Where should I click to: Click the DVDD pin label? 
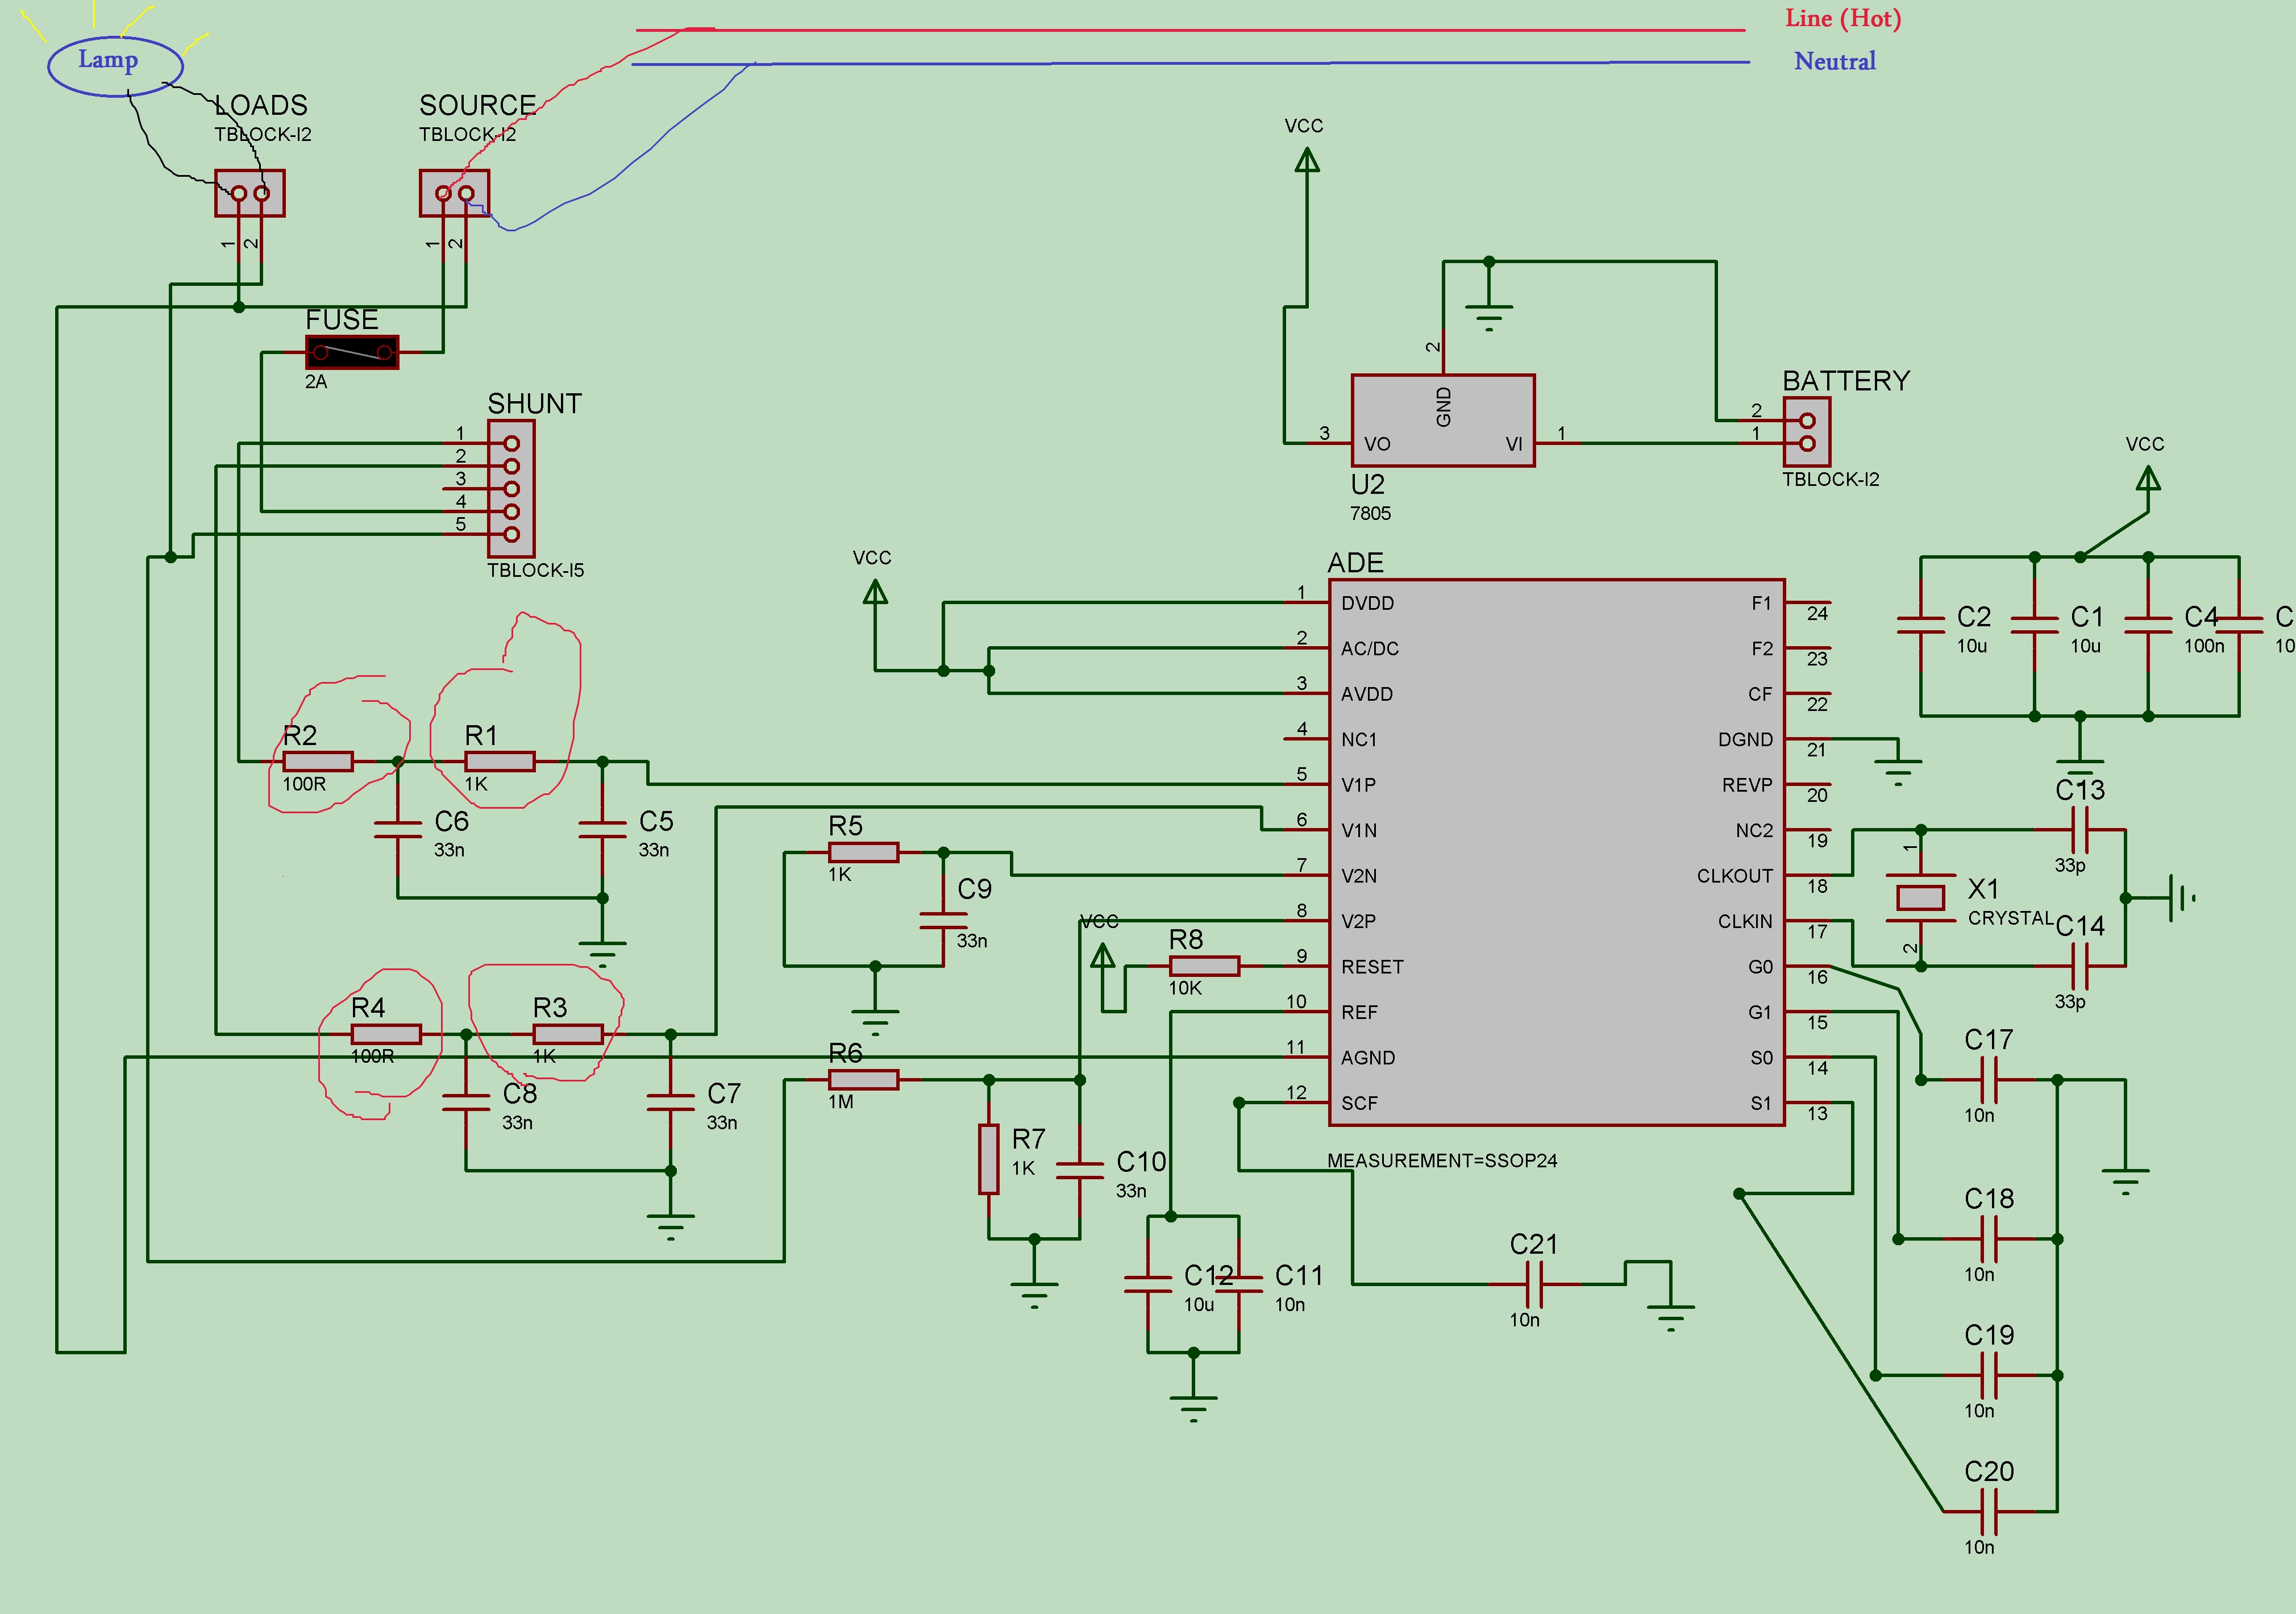pyautogui.click(x=1367, y=603)
